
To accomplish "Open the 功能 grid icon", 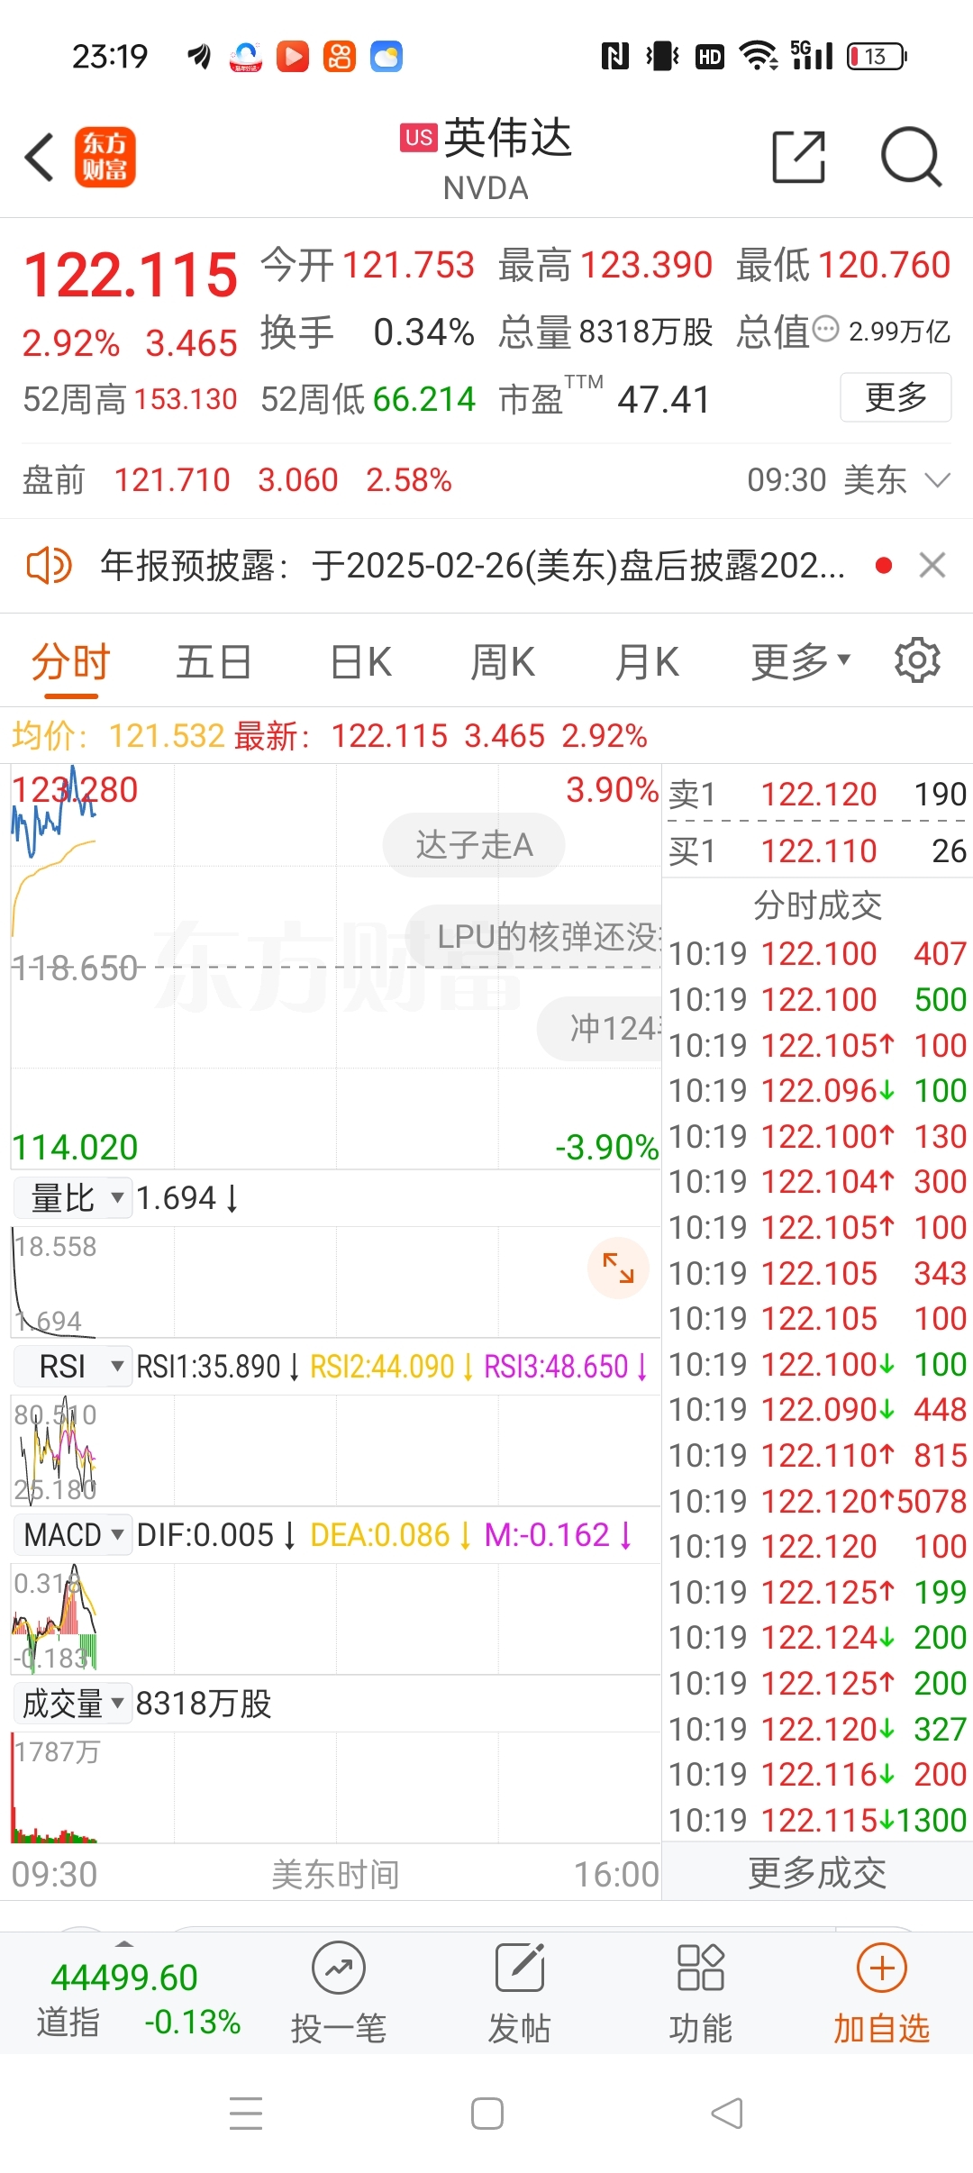I will click(x=700, y=1968).
